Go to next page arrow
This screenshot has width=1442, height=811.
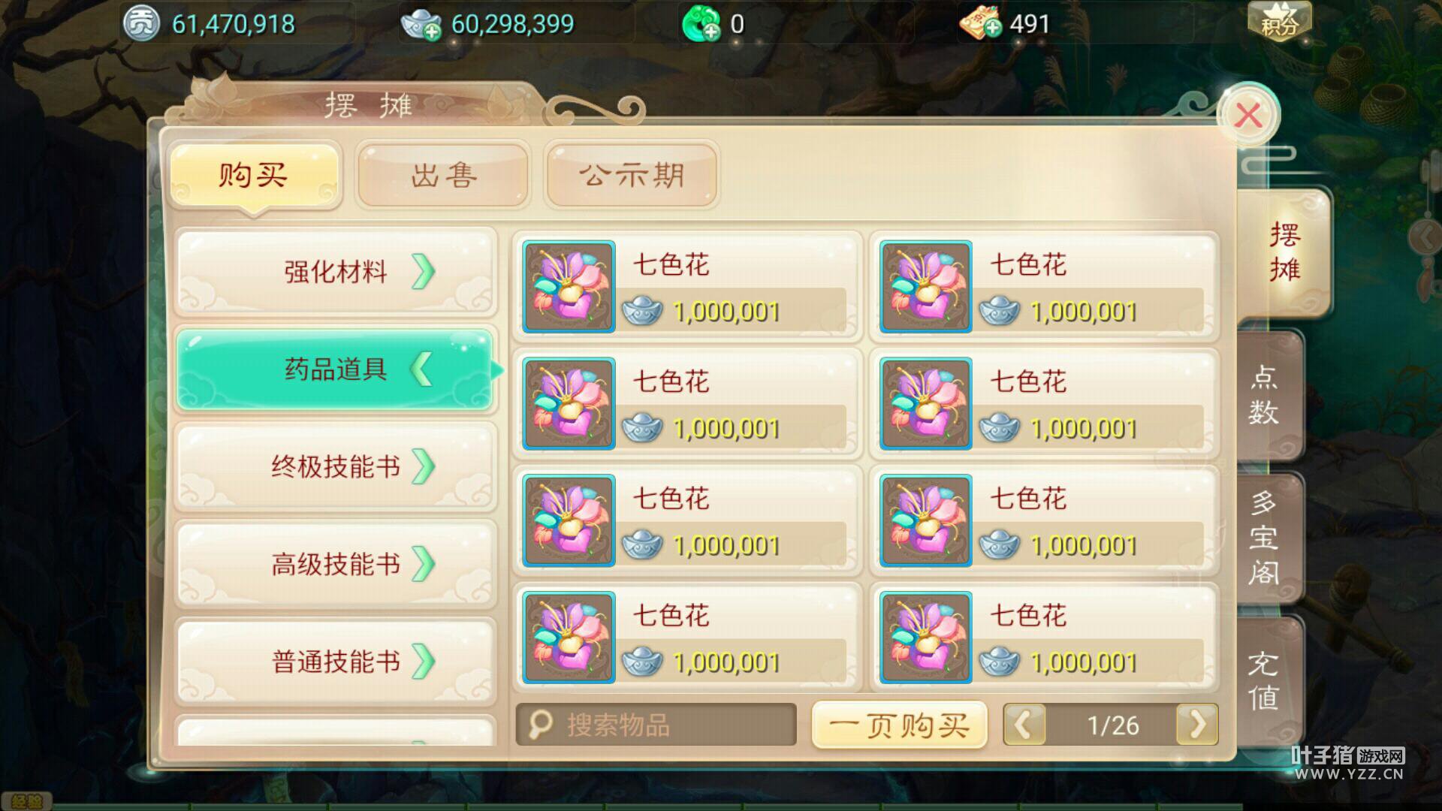(1197, 725)
